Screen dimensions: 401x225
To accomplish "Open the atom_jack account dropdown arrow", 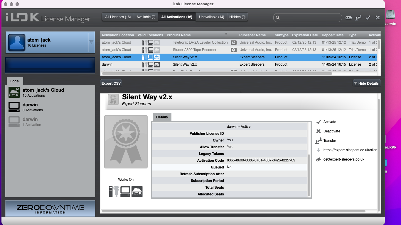I will coord(91,42).
